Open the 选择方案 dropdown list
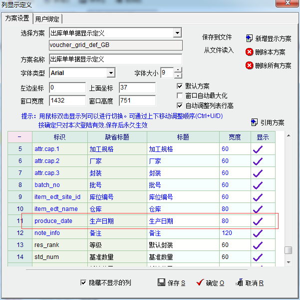The image size is (300, 300). 177,33
